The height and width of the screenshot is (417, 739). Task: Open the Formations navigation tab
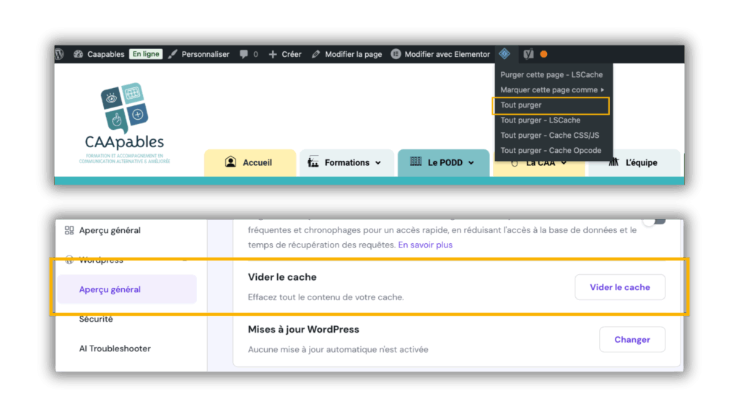(x=347, y=162)
